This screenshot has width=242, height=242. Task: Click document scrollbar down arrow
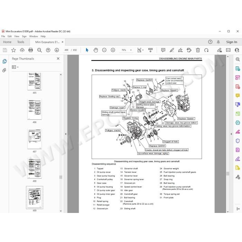point(228,212)
